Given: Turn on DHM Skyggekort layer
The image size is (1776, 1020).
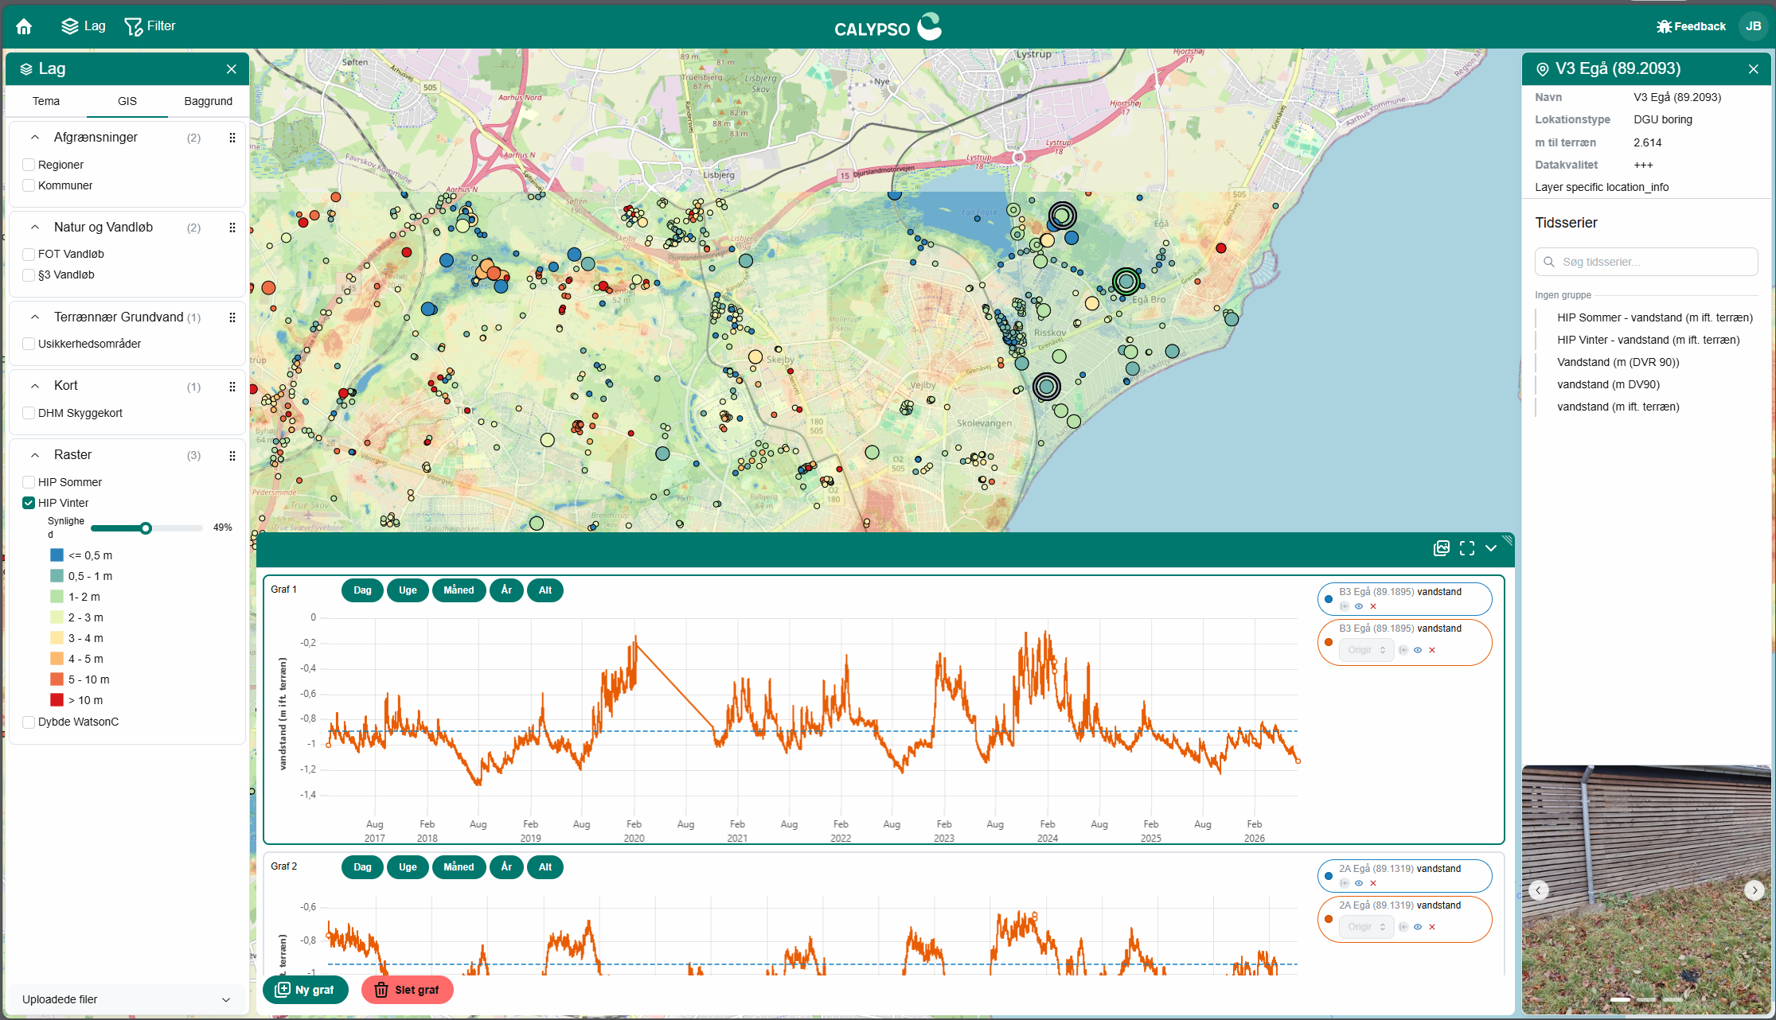Looking at the screenshot, I should 29,413.
